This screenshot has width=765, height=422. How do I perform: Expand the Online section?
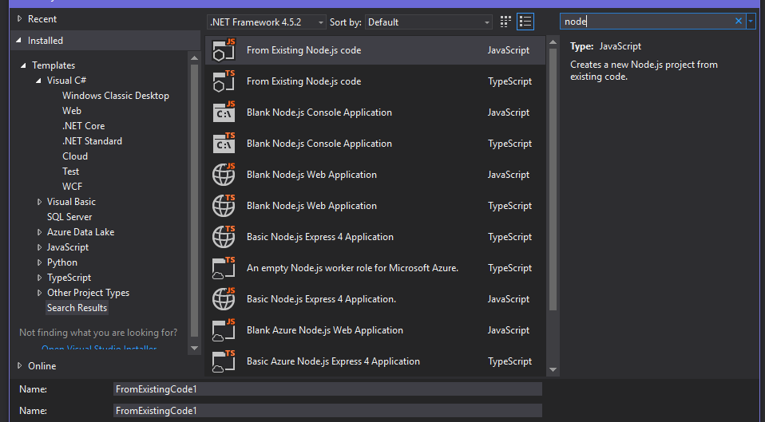(19, 365)
